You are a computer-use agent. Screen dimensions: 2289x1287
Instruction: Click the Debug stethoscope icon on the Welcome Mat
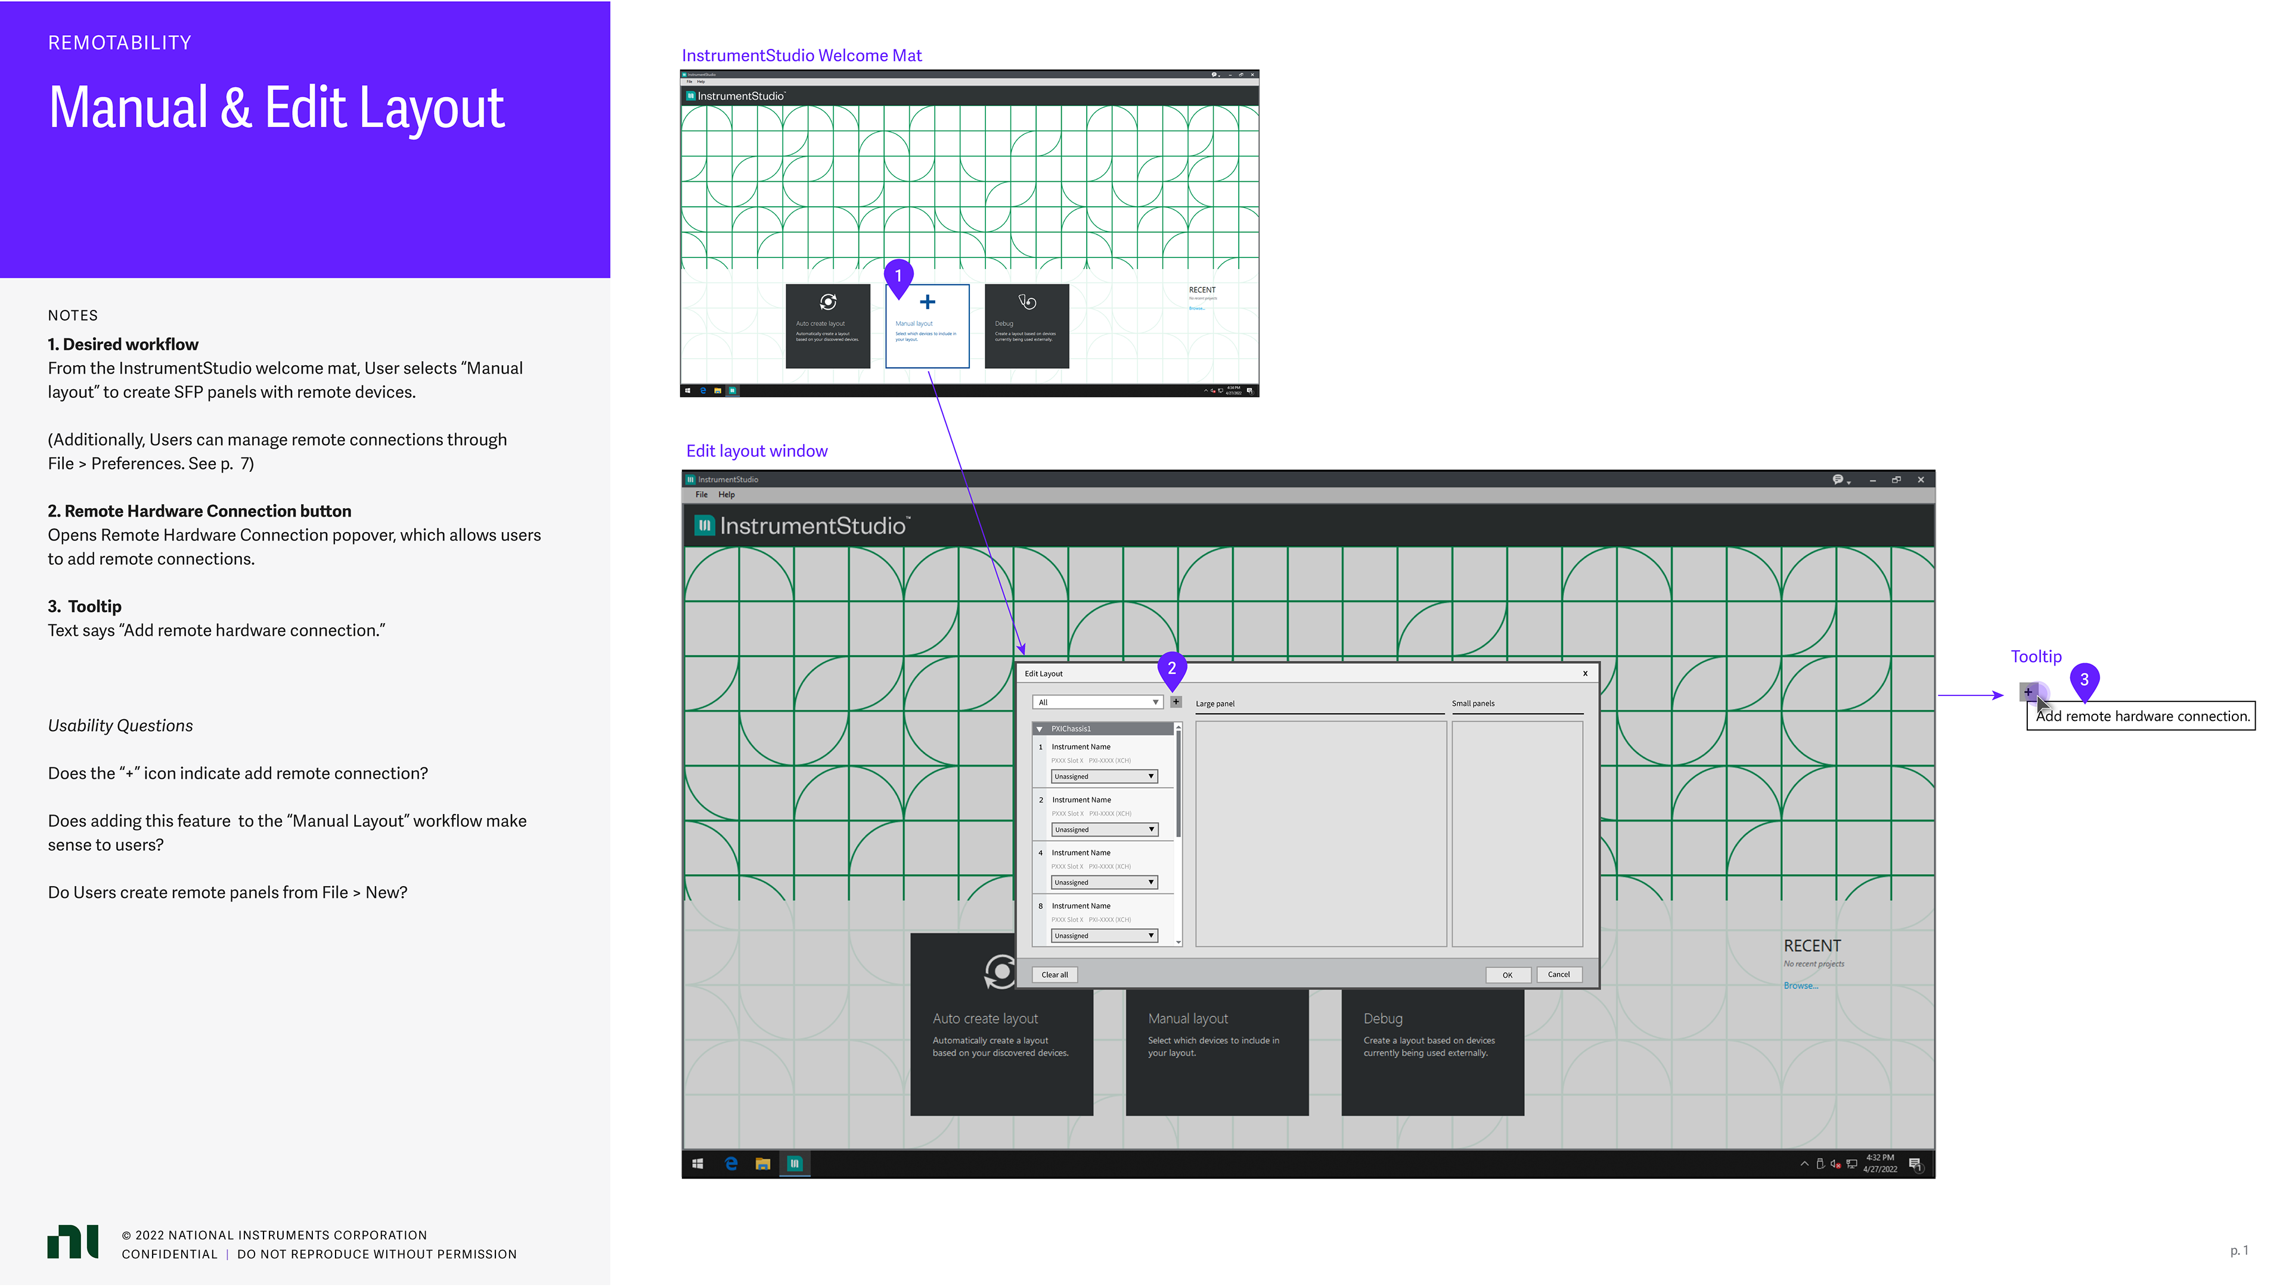coord(1027,302)
